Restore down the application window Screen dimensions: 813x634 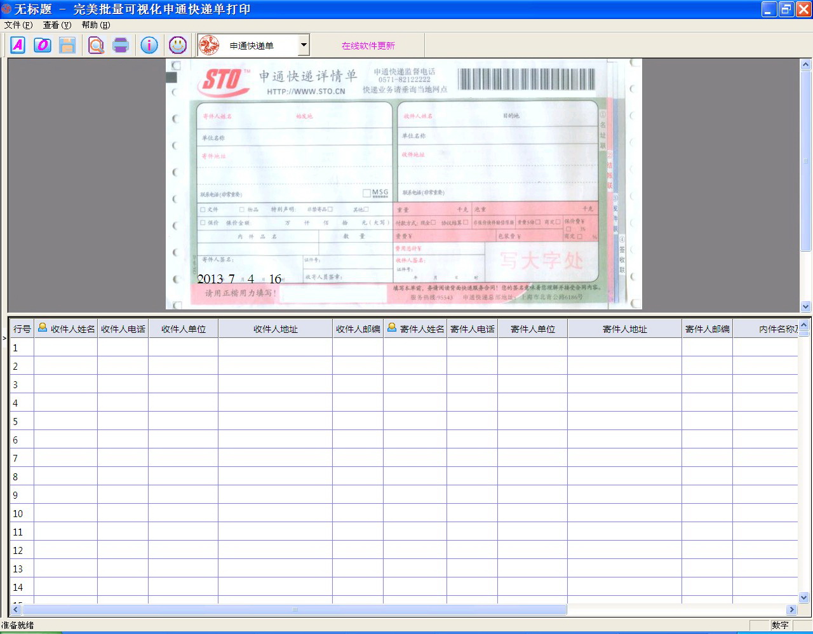click(786, 9)
